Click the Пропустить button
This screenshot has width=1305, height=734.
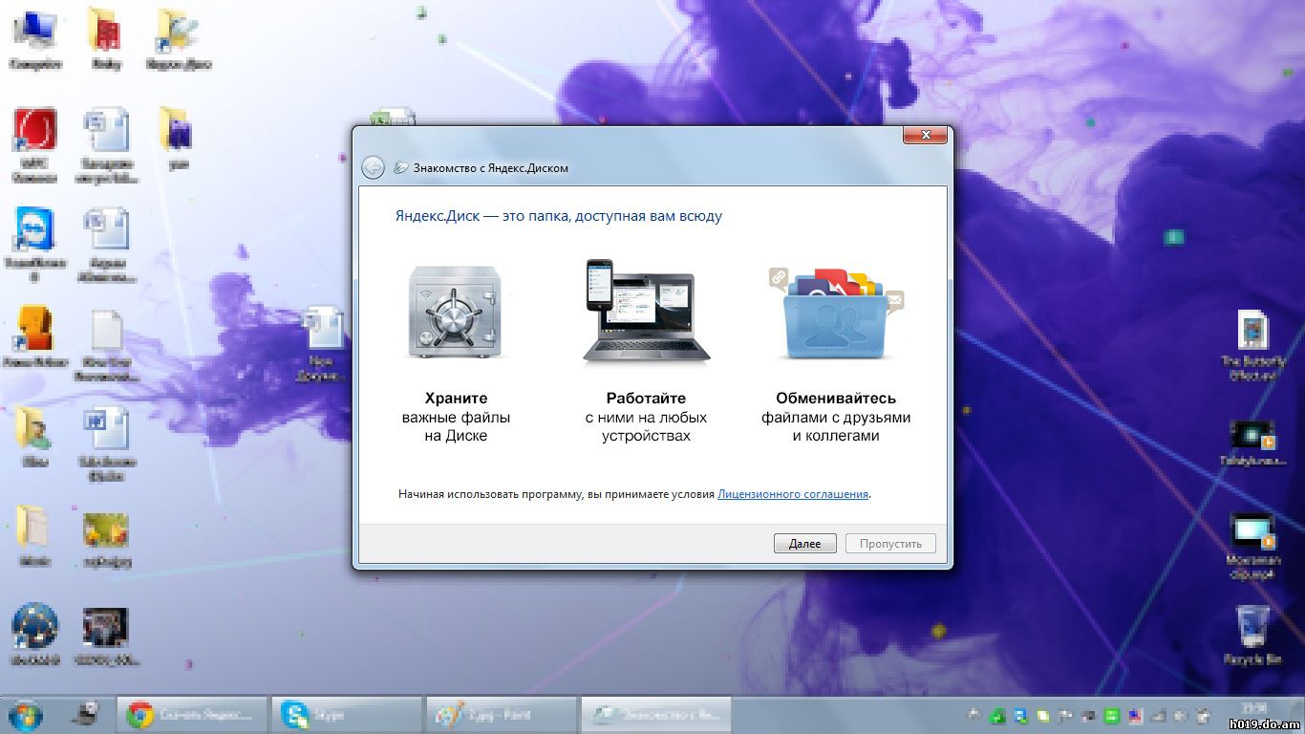point(890,544)
